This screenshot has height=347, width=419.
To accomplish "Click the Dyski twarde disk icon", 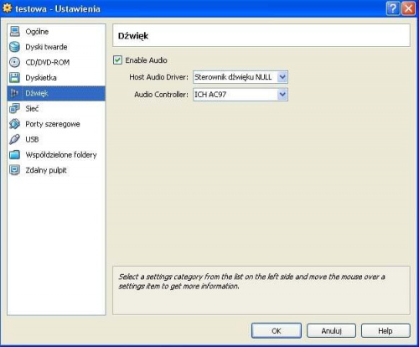I will tap(14, 47).
